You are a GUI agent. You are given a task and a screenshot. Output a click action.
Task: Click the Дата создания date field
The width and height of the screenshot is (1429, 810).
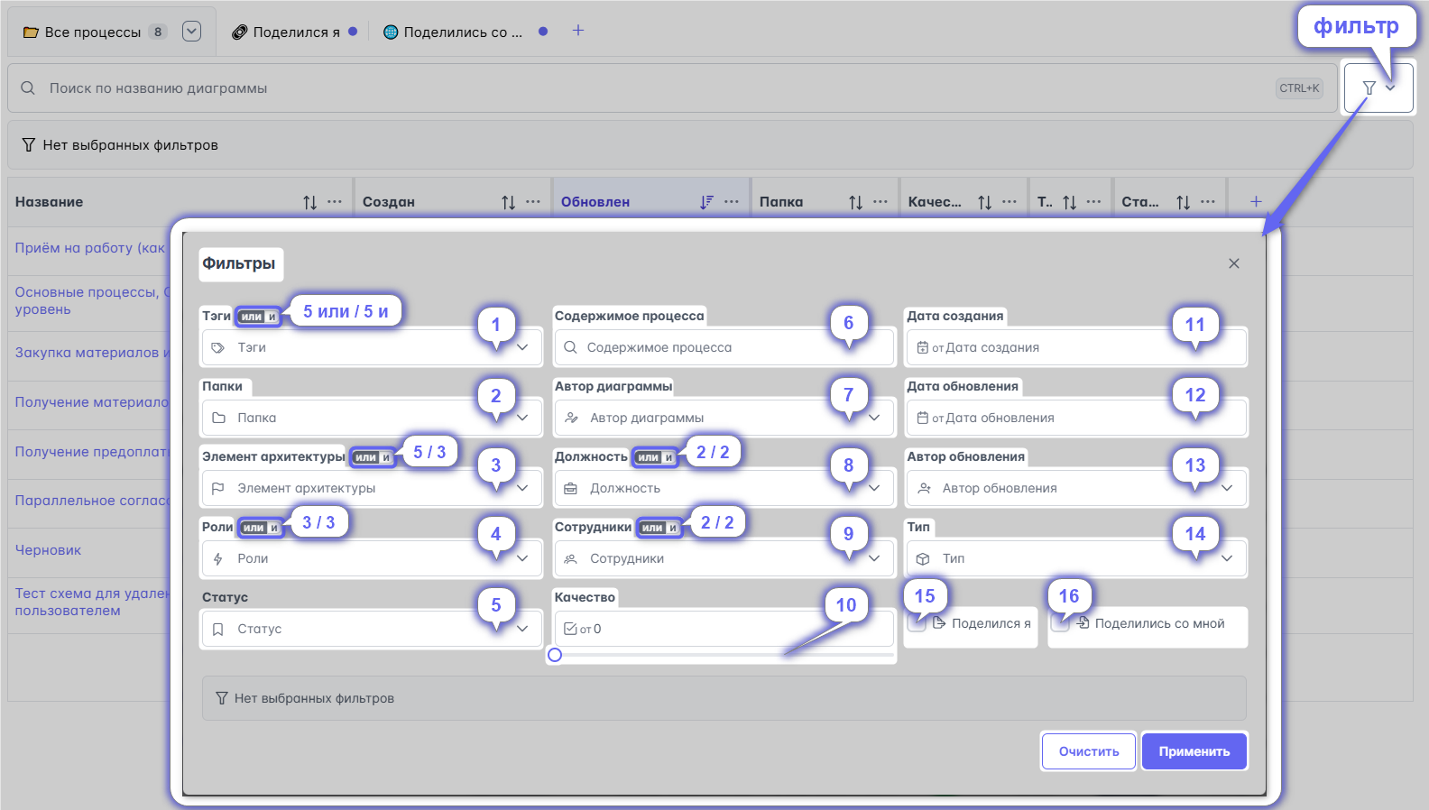(1076, 347)
